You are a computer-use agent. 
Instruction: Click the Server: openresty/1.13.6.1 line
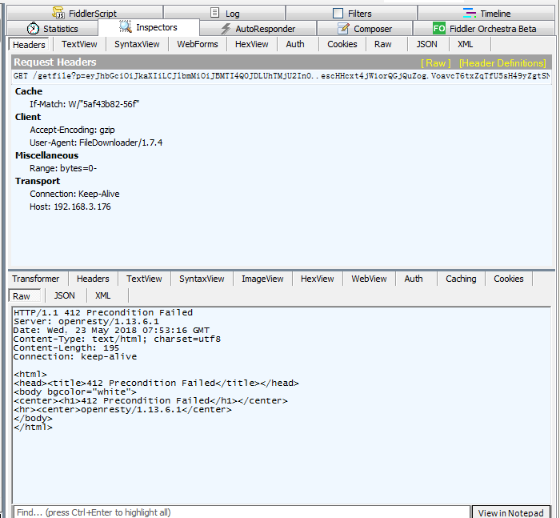pos(86,322)
